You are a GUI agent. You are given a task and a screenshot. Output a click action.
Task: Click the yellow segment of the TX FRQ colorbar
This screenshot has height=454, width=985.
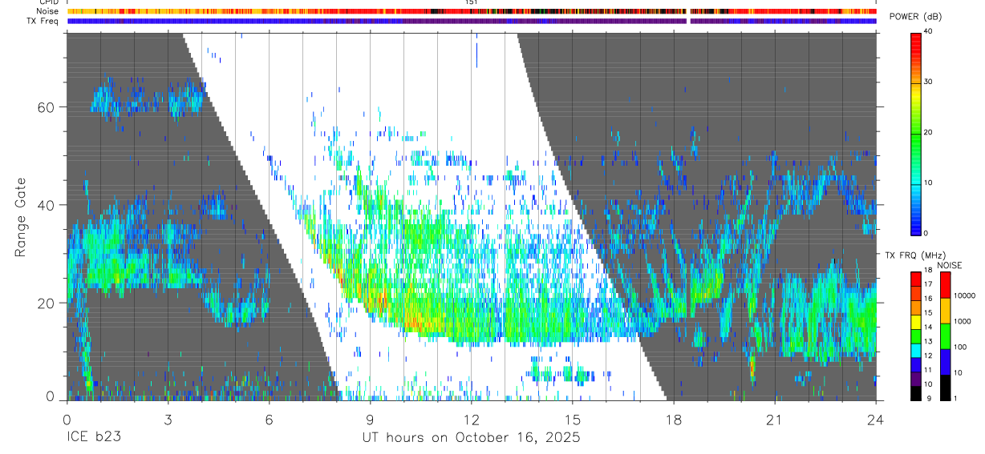coord(915,322)
